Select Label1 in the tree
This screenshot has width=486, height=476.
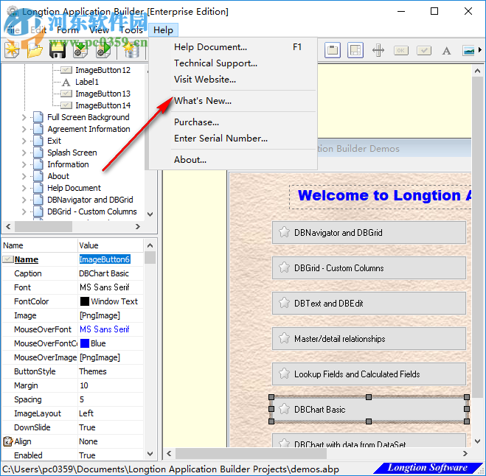click(x=87, y=82)
